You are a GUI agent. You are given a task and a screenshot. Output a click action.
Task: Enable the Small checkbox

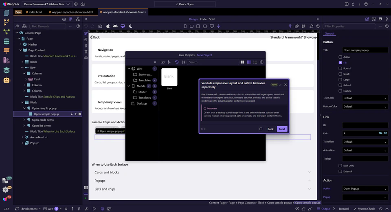tap(340, 74)
